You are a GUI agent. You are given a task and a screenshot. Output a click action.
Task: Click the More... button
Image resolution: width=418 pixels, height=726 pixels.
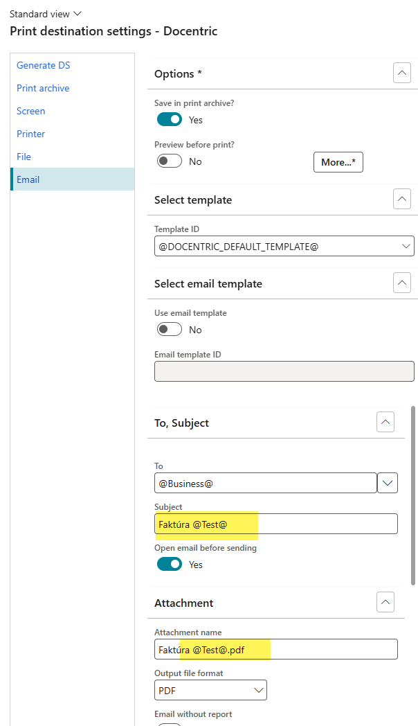click(338, 162)
